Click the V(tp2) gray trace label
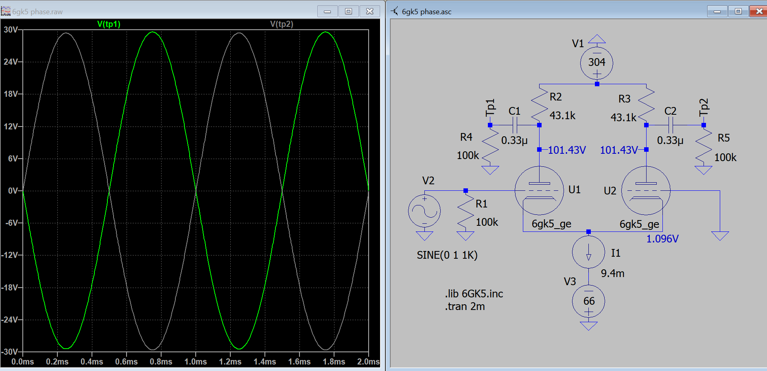The image size is (767, 371). (282, 24)
